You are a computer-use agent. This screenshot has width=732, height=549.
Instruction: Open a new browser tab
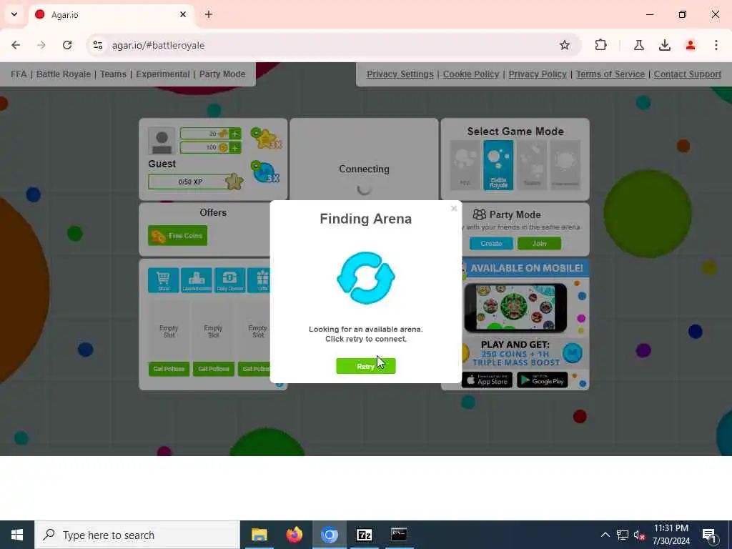[x=209, y=14]
